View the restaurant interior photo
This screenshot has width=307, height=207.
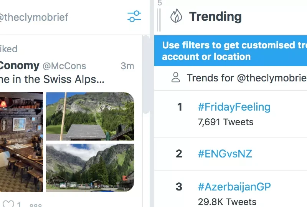(21, 142)
